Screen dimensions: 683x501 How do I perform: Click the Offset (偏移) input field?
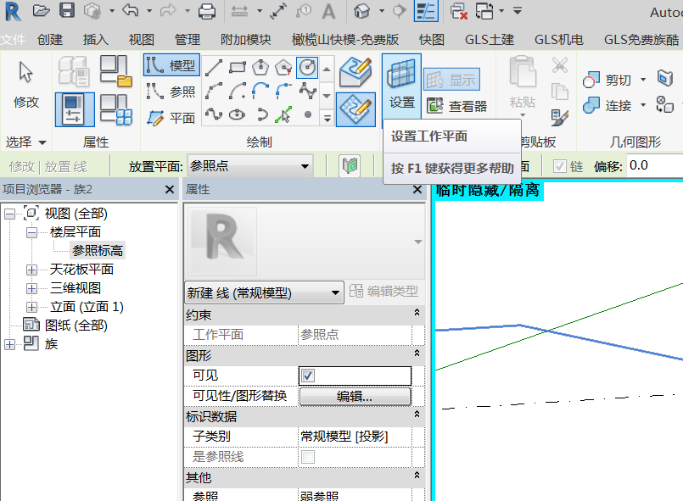point(655,166)
